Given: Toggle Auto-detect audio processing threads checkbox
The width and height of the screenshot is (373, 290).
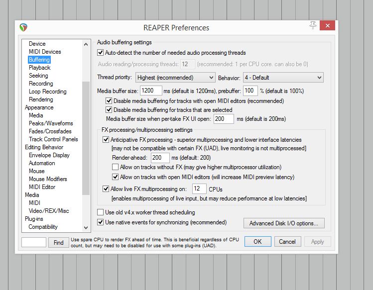Looking at the screenshot, I should tap(101, 53).
